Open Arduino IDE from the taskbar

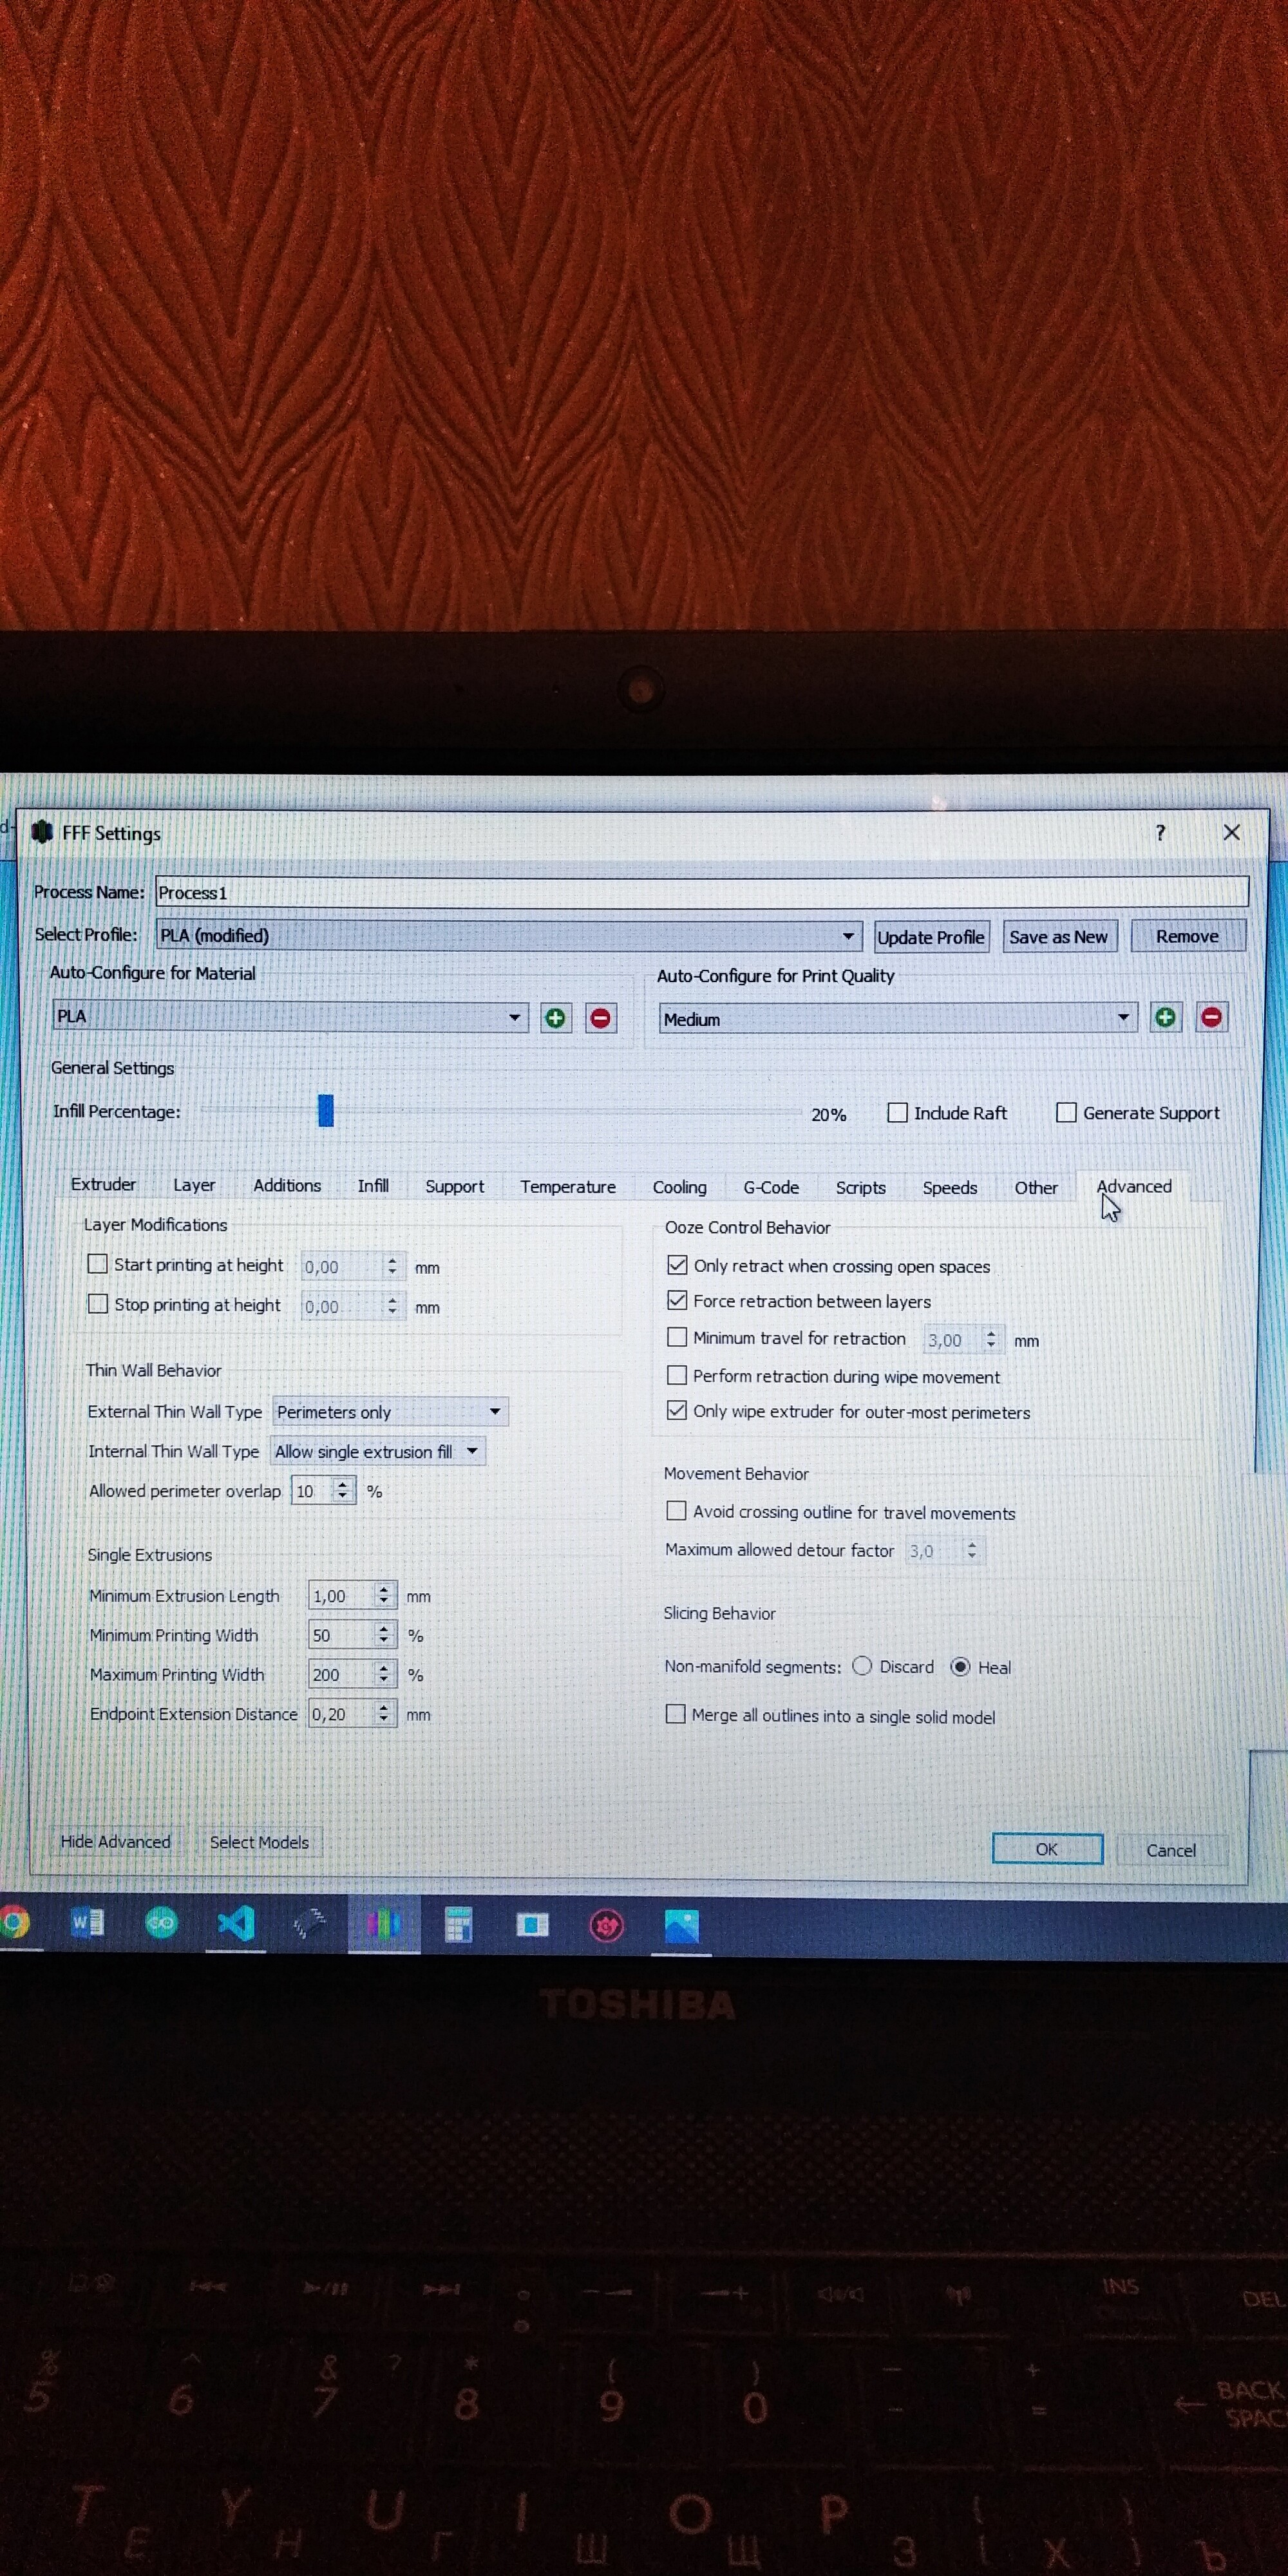(x=161, y=1922)
